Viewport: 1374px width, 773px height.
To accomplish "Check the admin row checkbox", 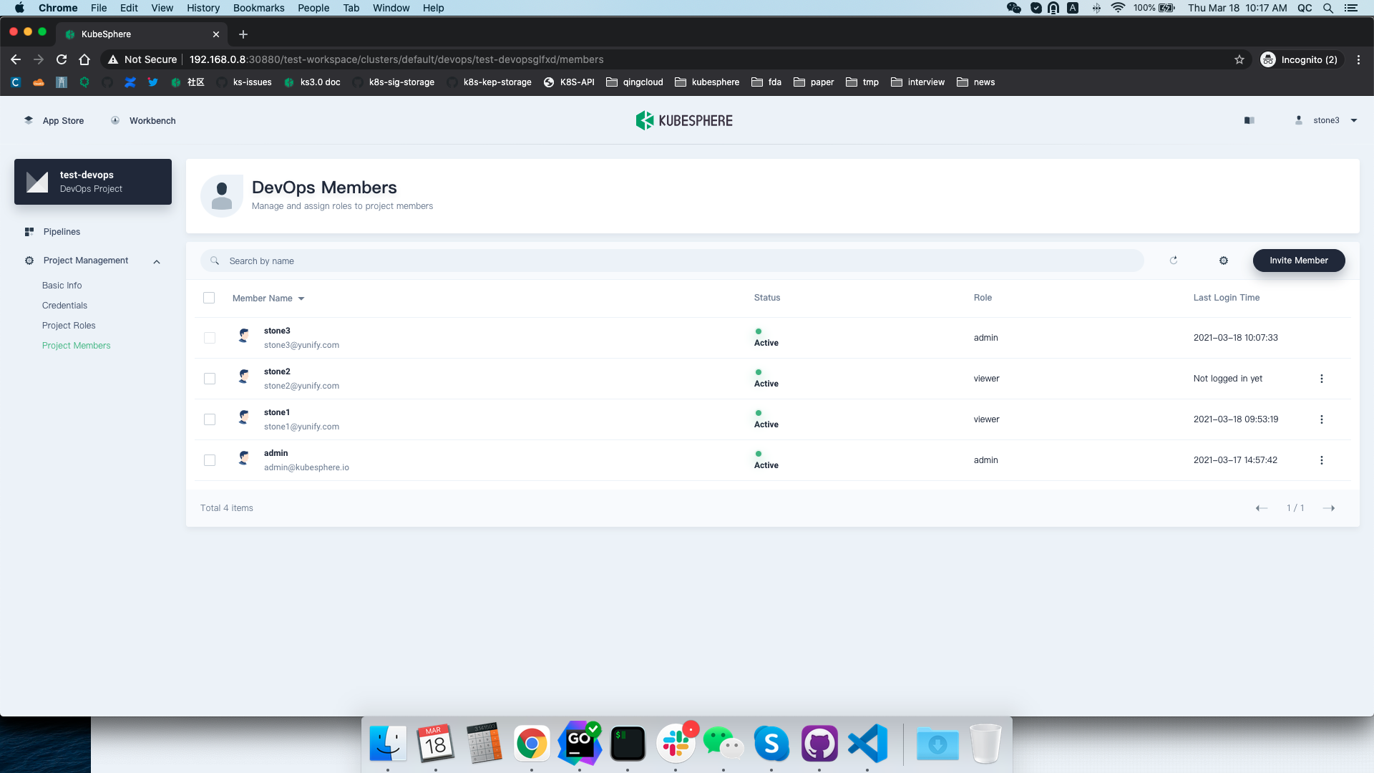I will [210, 460].
